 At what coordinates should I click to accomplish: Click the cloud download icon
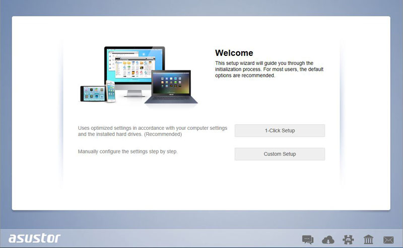[x=328, y=240]
